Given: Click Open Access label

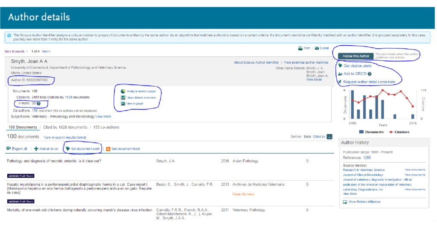Looking at the screenshot, I should (243, 194).
